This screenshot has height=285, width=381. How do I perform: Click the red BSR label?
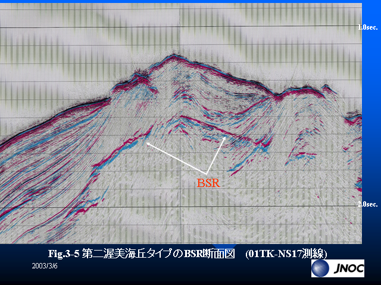(208, 183)
